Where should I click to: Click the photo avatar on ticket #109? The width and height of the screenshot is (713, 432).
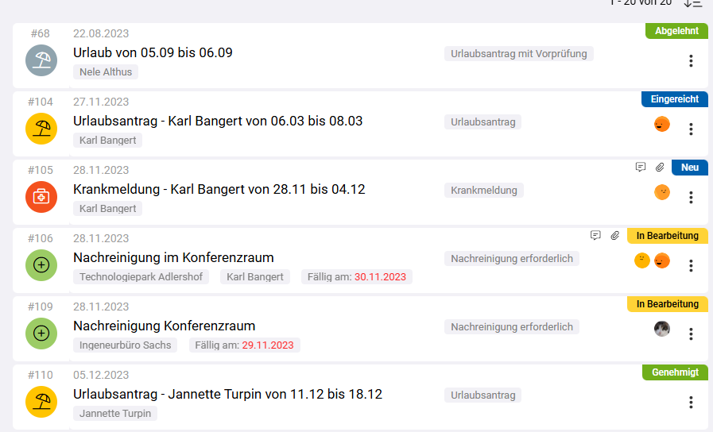pos(661,329)
